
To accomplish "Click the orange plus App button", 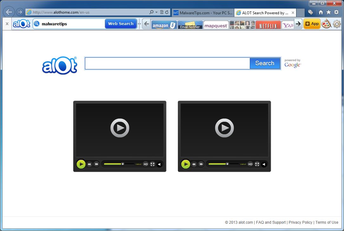I will pyautogui.click(x=312, y=24).
